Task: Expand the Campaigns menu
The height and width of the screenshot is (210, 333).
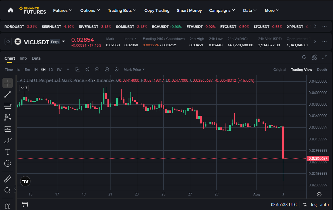Action: coord(222,10)
